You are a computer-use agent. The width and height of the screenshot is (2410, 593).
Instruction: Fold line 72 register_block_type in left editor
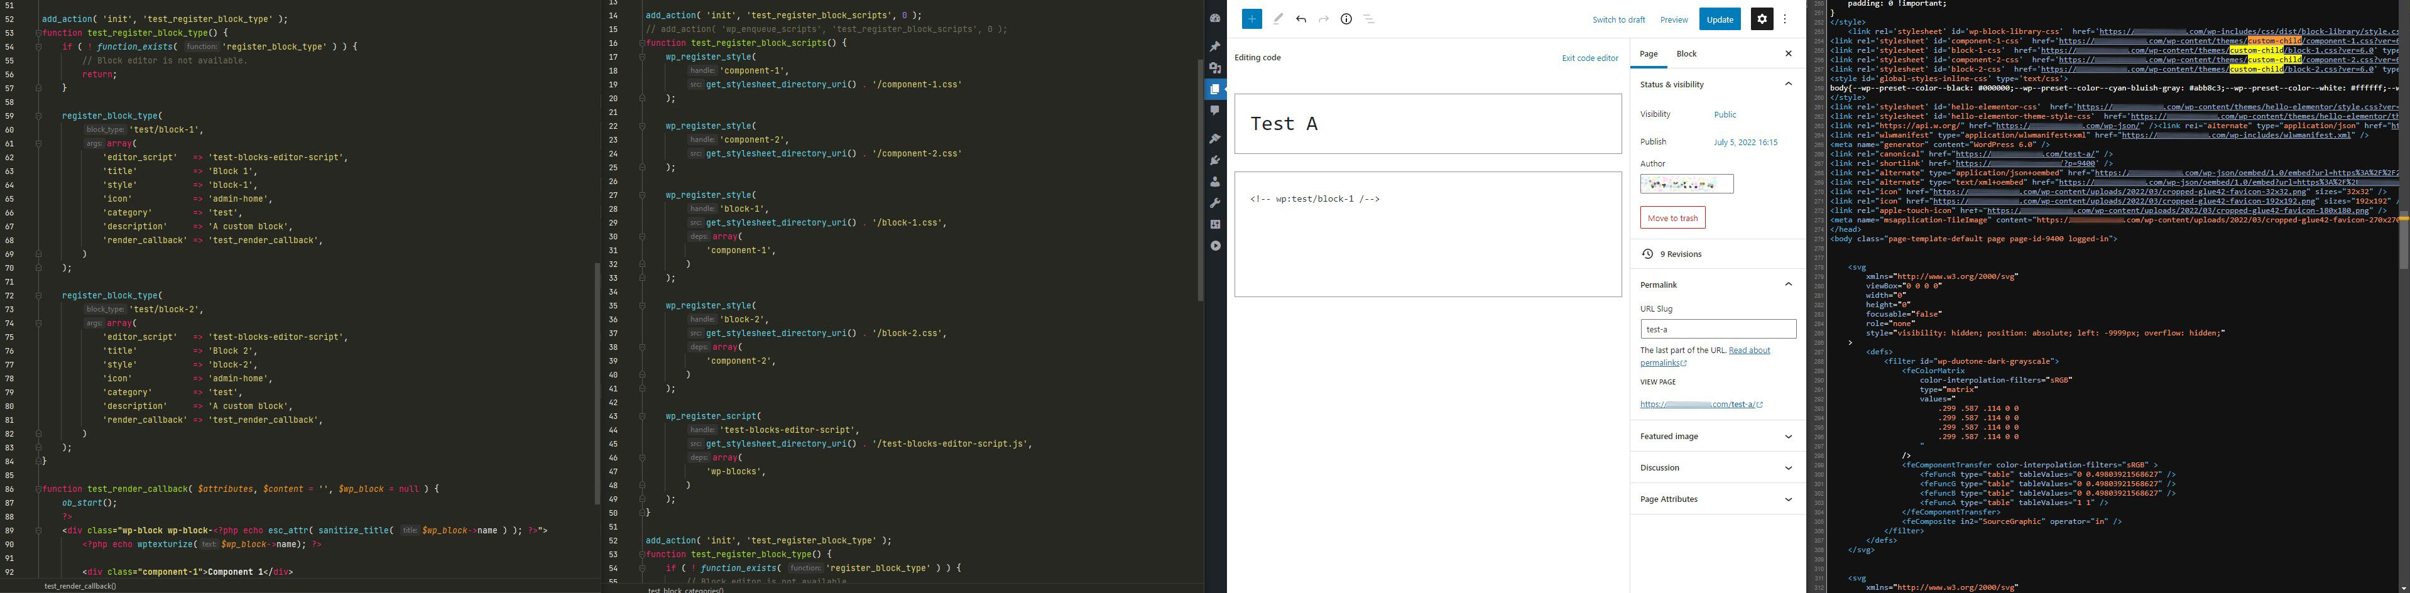pyautogui.click(x=38, y=296)
